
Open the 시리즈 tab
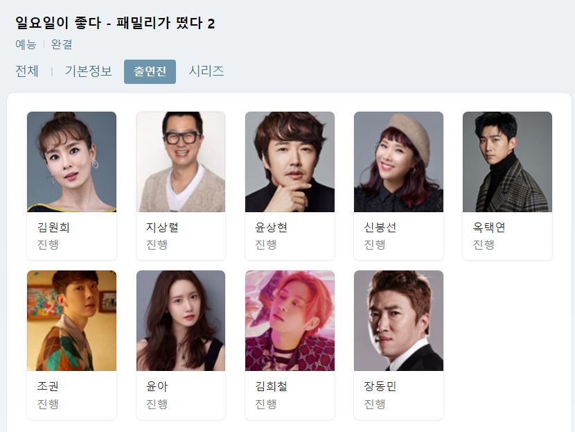click(x=206, y=71)
